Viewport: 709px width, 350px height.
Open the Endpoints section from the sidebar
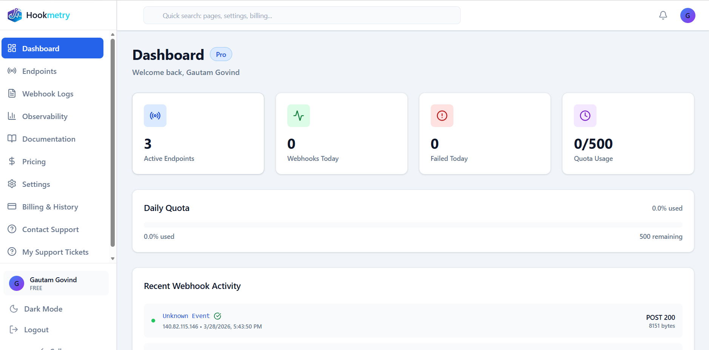[x=39, y=71]
